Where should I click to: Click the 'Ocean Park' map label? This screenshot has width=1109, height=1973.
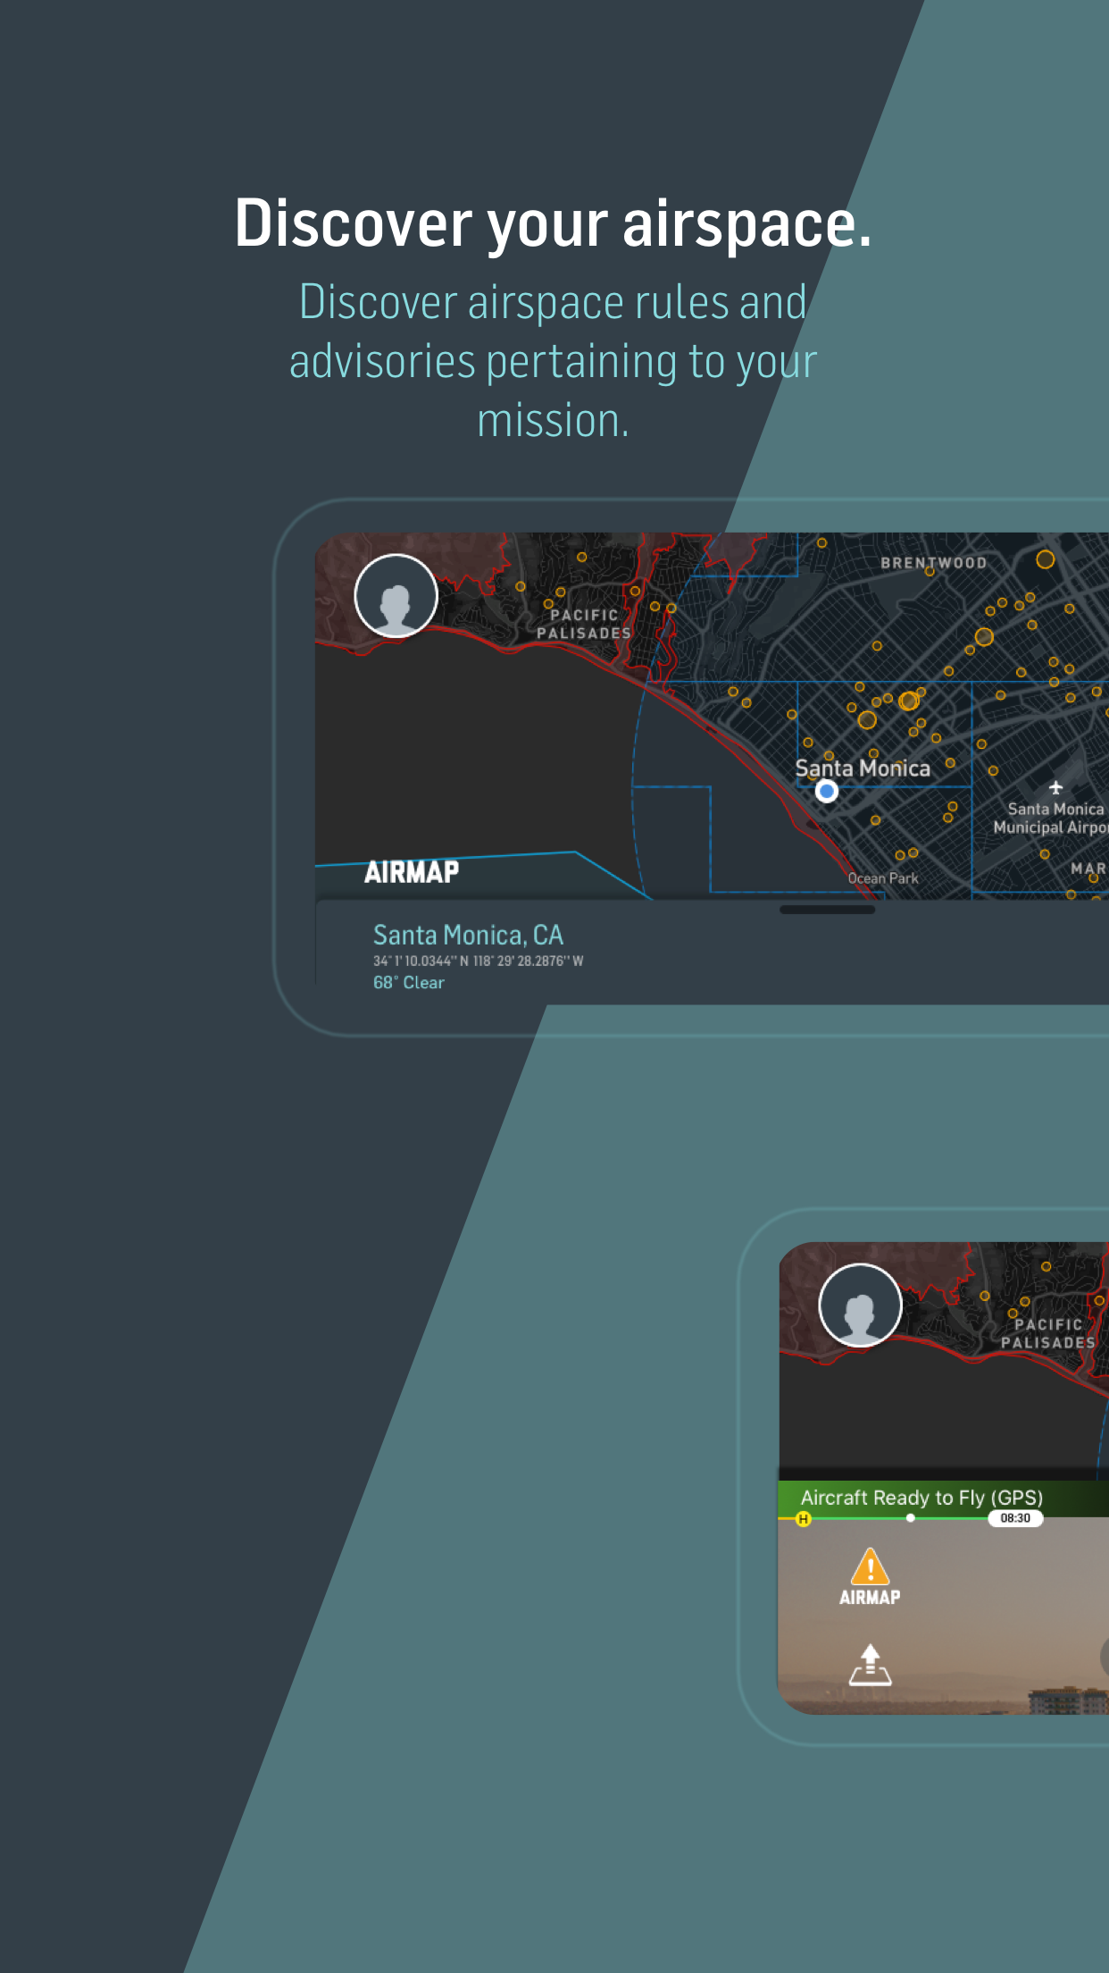pyautogui.click(x=883, y=878)
